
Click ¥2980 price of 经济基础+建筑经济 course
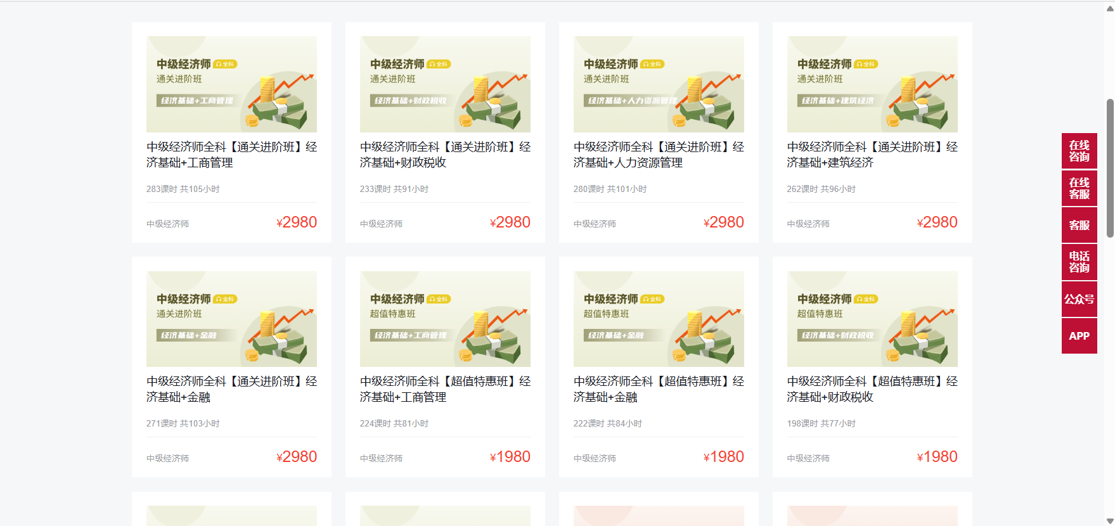click(937, 222)
